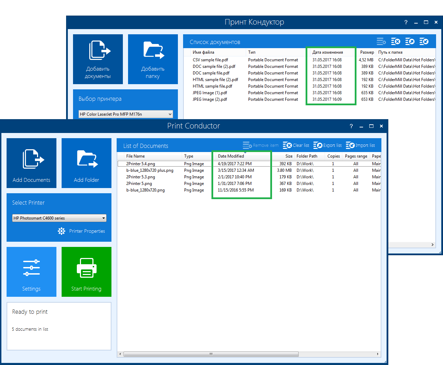Screen dimensions: 443x365
Task: Open the Settings tile
Action: point(31,272)
